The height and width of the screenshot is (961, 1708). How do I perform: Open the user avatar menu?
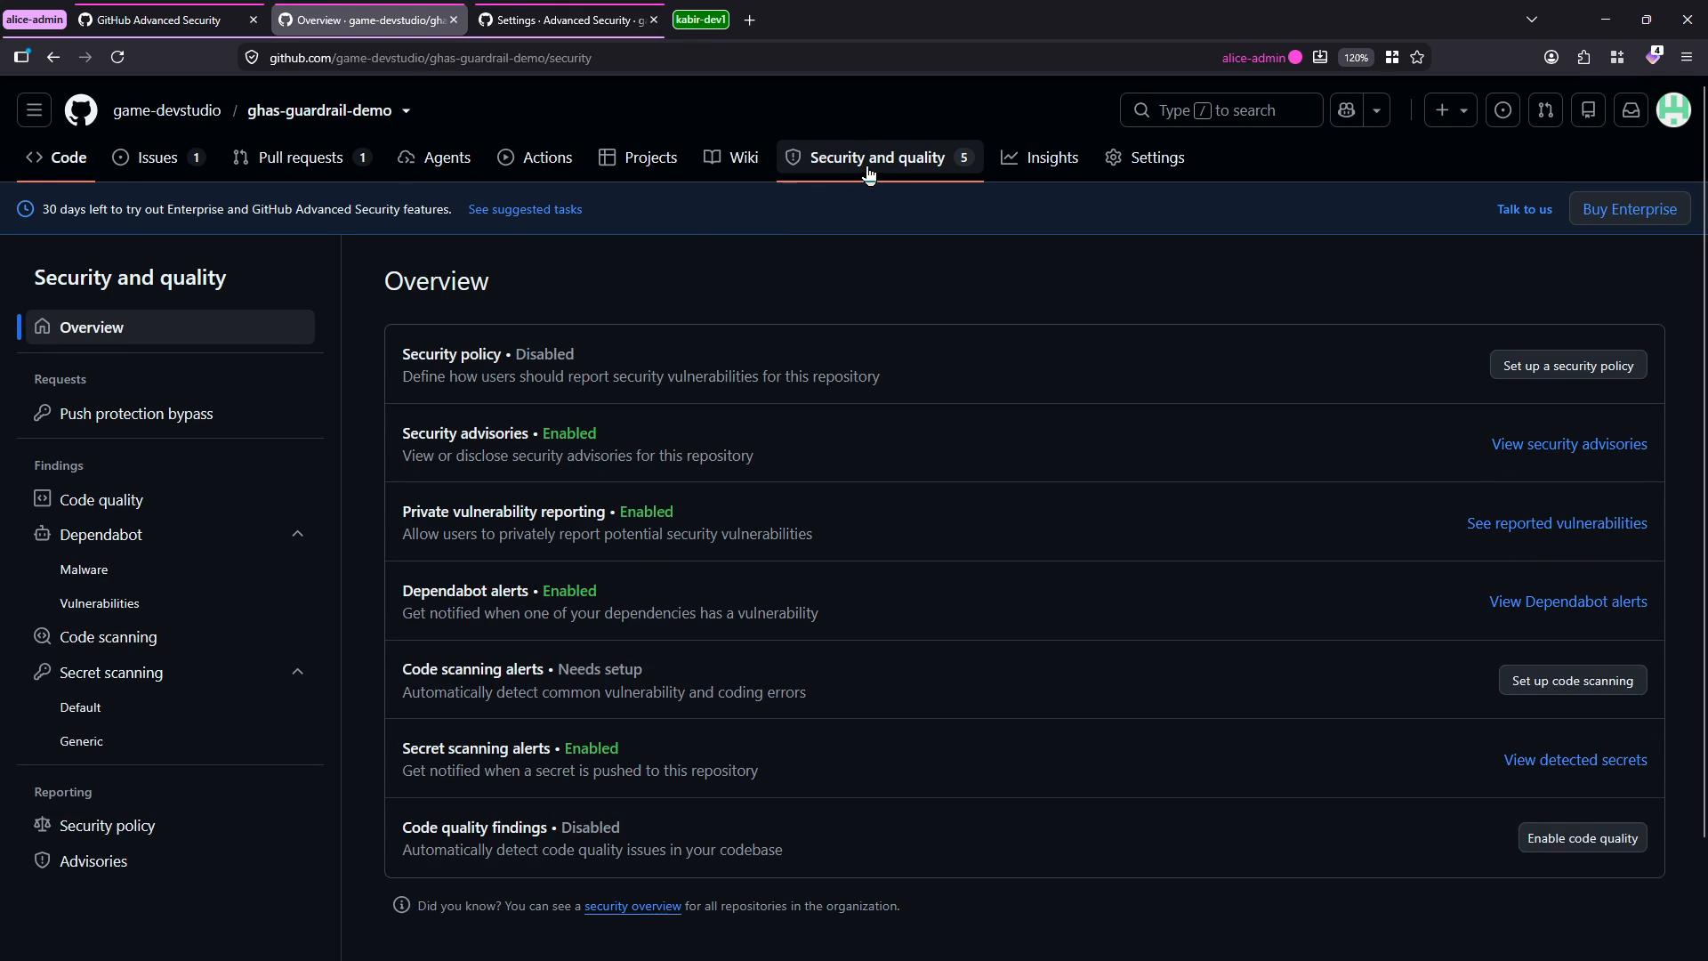[x=1673, y=110]
